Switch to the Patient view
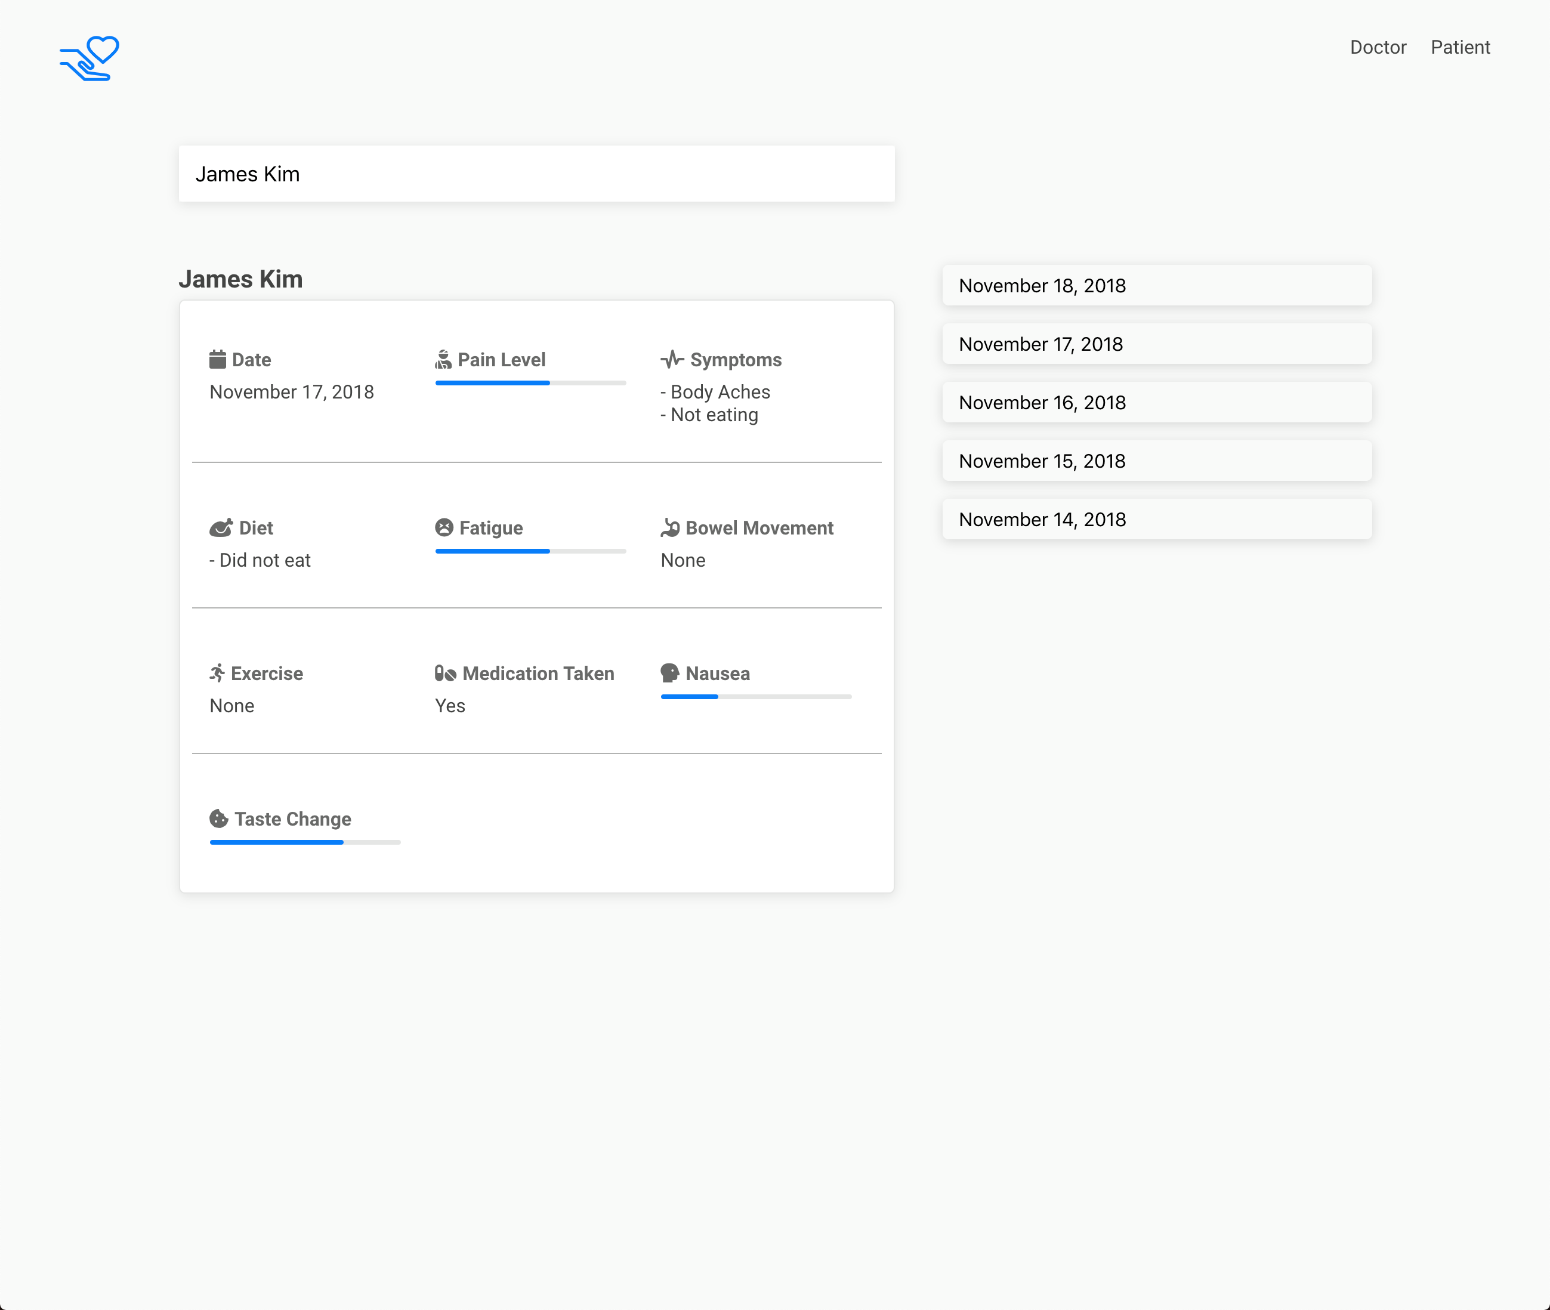The height and width of the screenshot is (1310, 1550). 1460,48
